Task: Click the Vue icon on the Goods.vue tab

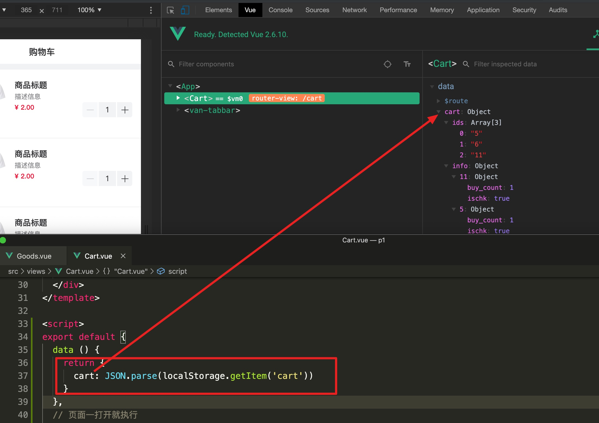Action: click(x=9, y=256)
